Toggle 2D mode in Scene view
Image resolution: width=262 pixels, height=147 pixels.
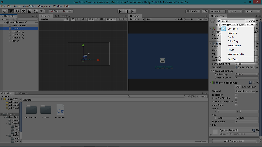[67, 19]
